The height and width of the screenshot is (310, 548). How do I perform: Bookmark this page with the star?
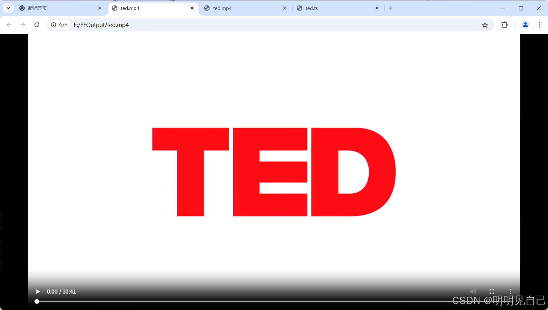click(x=485, y=25)
